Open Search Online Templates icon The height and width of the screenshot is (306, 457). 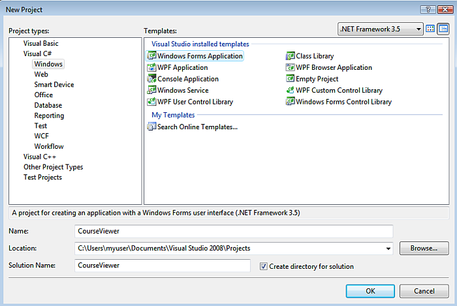pos(152,127)
